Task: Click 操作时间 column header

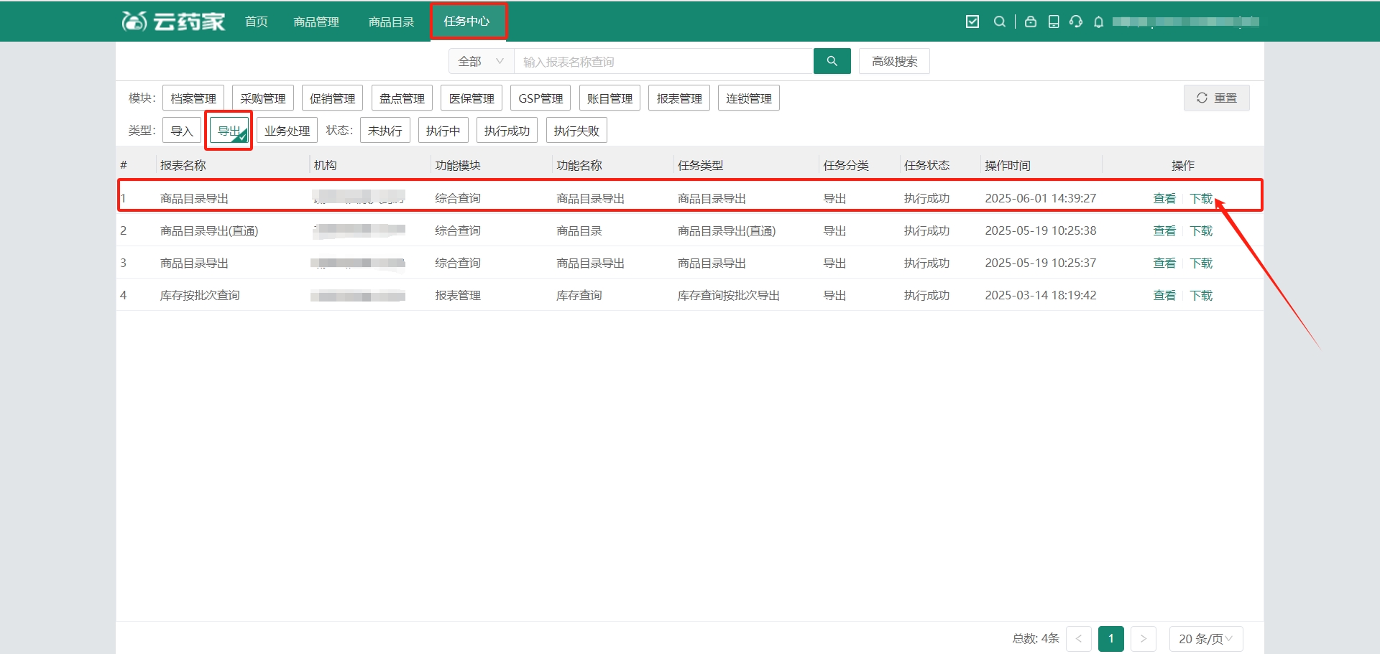Action: (x=1008, y=165)
